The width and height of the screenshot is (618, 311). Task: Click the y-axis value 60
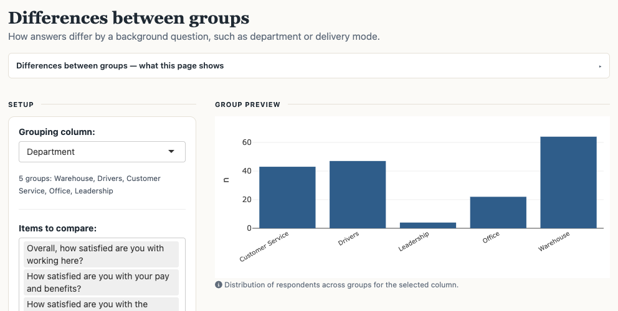(247, 142)
